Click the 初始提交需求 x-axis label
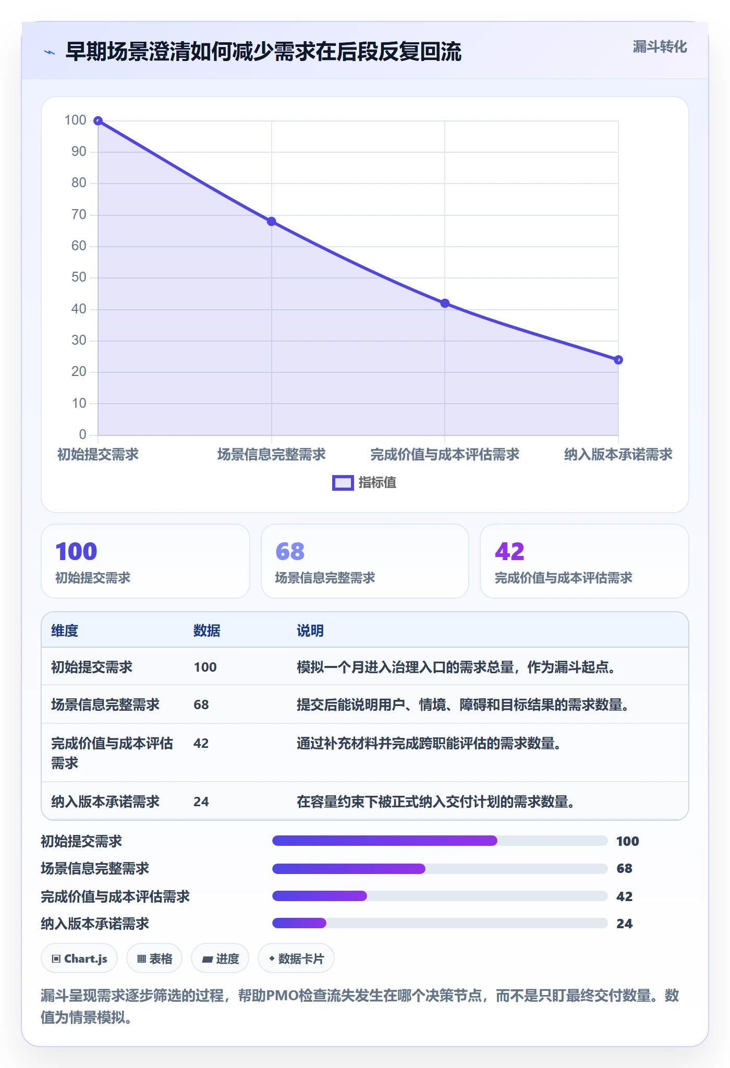This screenshot has width=730, height=1068. tap(98, 455)
